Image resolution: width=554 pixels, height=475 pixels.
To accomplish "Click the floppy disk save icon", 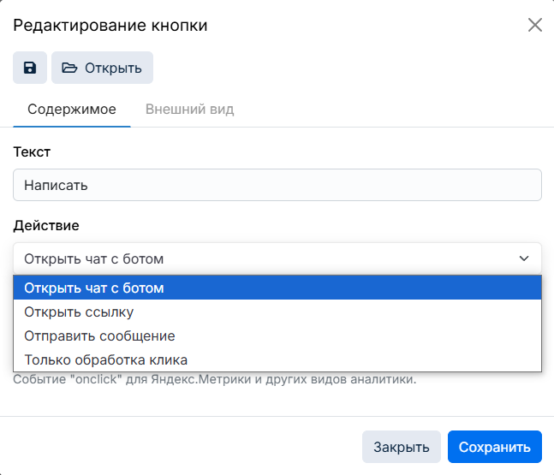I will (30, 68).
